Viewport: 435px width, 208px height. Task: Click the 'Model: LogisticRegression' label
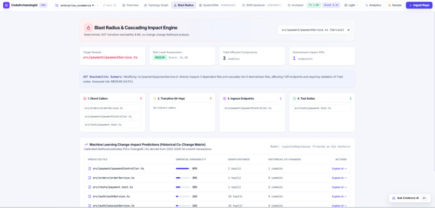pos(310,147)
